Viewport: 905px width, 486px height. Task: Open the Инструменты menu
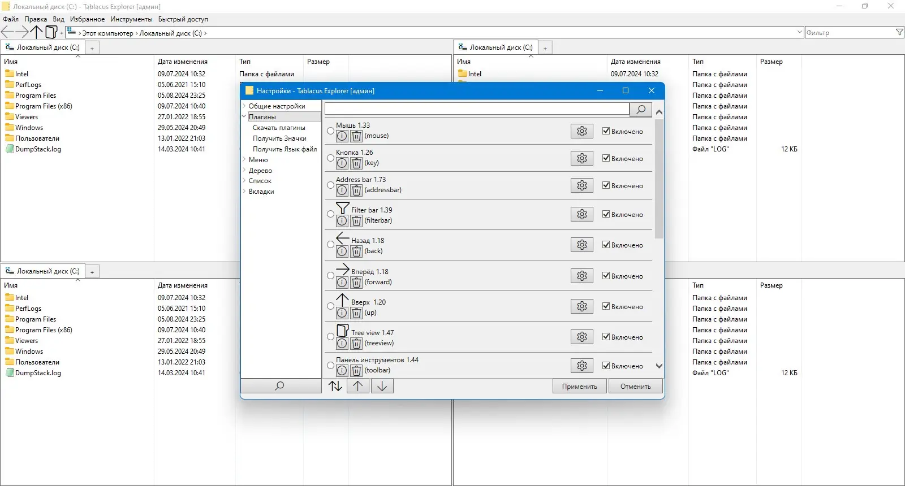click(131, 19)
